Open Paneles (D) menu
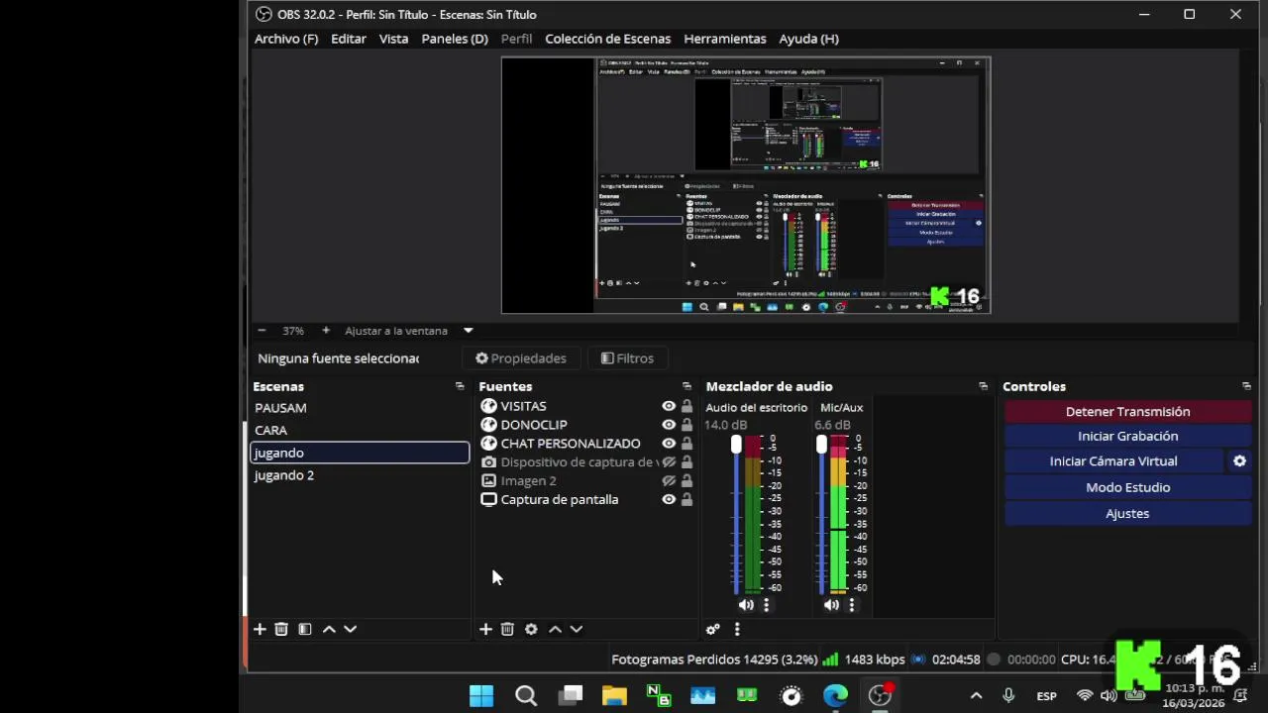Screen dimensions: 1268x713 [455, 39]
